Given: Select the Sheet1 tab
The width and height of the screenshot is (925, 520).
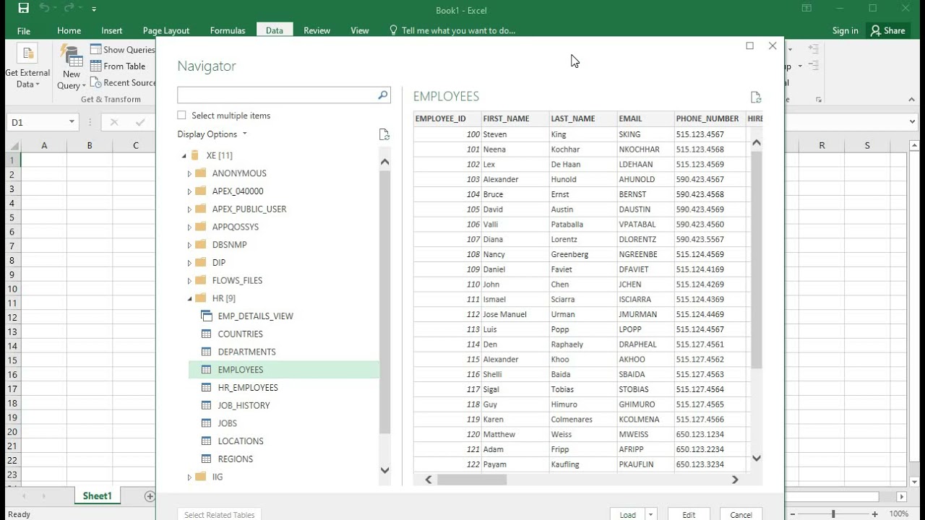Looking at the screenshot, I should click(97, 496).
